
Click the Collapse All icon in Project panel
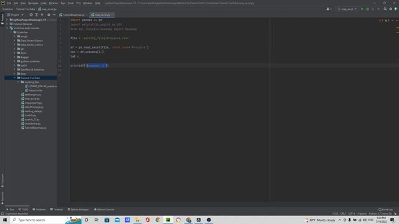point(42,15)
